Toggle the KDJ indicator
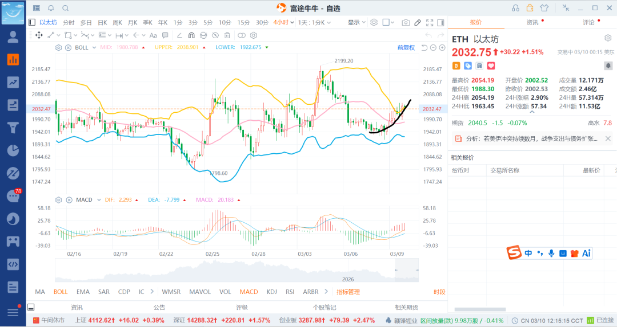The height and width of the screenshot is (327, 617). 271,292
